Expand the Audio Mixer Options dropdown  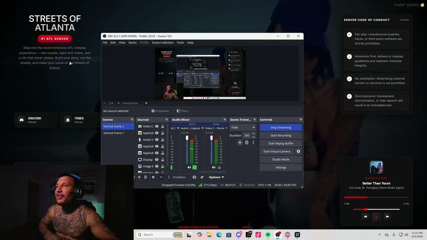(216, 177)
